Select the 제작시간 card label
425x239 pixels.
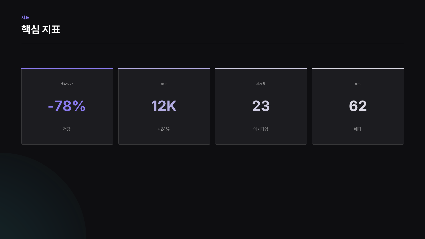click(x=67, y=84)
